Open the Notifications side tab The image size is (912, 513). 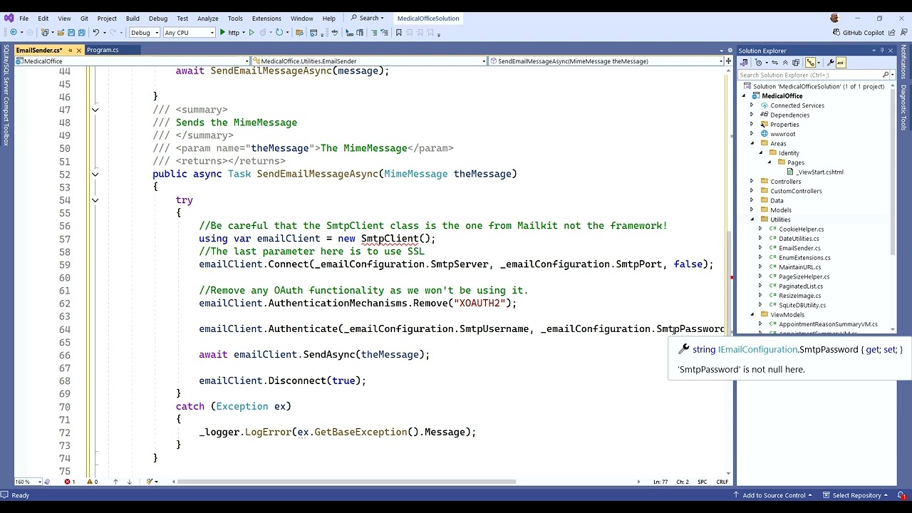[903, 62]
